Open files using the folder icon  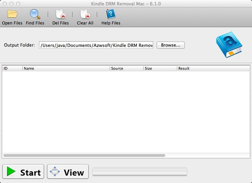click(x=12, y=14)
